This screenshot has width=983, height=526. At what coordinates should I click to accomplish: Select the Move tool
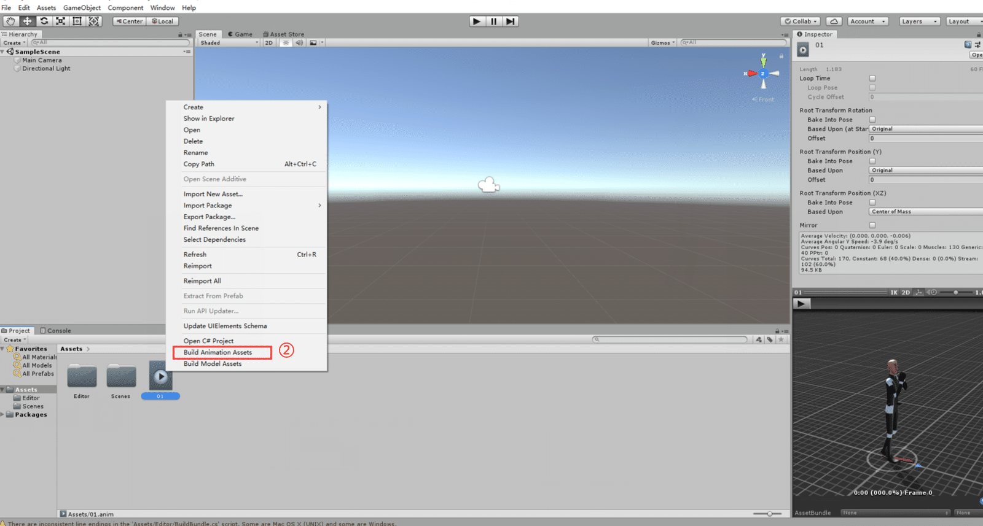[x=27, y=21]
